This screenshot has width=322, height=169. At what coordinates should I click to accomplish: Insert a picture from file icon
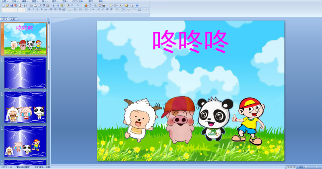tap(100, 6)
